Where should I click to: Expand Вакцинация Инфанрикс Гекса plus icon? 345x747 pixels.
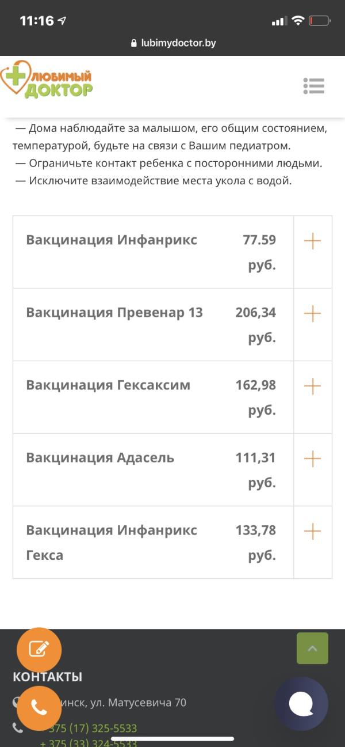(312, 532)
